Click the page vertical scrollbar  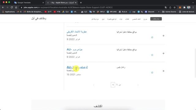[195, 63]
